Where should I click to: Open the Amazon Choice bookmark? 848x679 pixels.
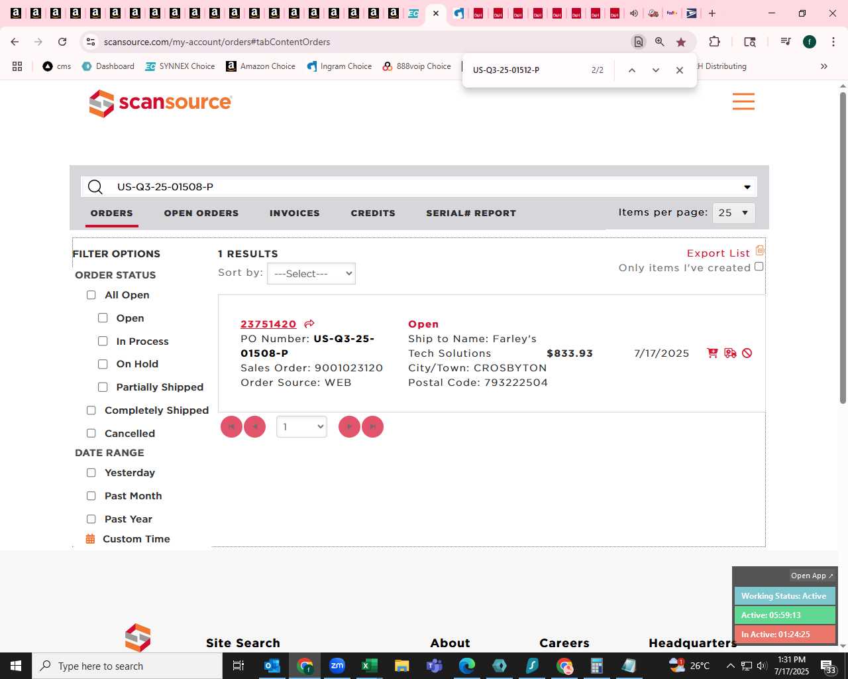tap(261, 66)
